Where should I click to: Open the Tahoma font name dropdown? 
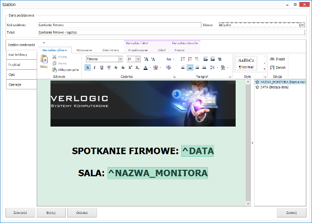coord(120,59)
